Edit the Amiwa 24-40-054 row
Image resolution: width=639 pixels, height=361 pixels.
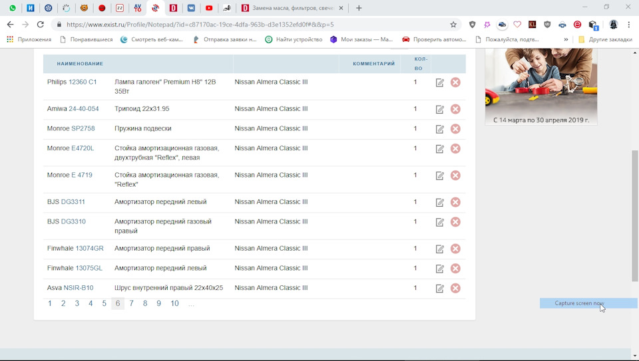[439, 110]
